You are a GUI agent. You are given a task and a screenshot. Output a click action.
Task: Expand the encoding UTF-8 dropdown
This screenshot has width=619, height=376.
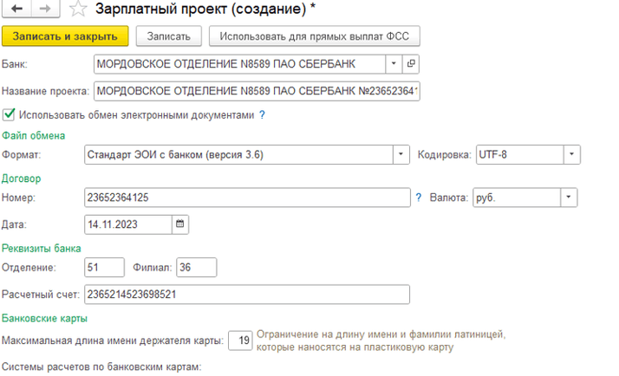click(x=571, y=155)
